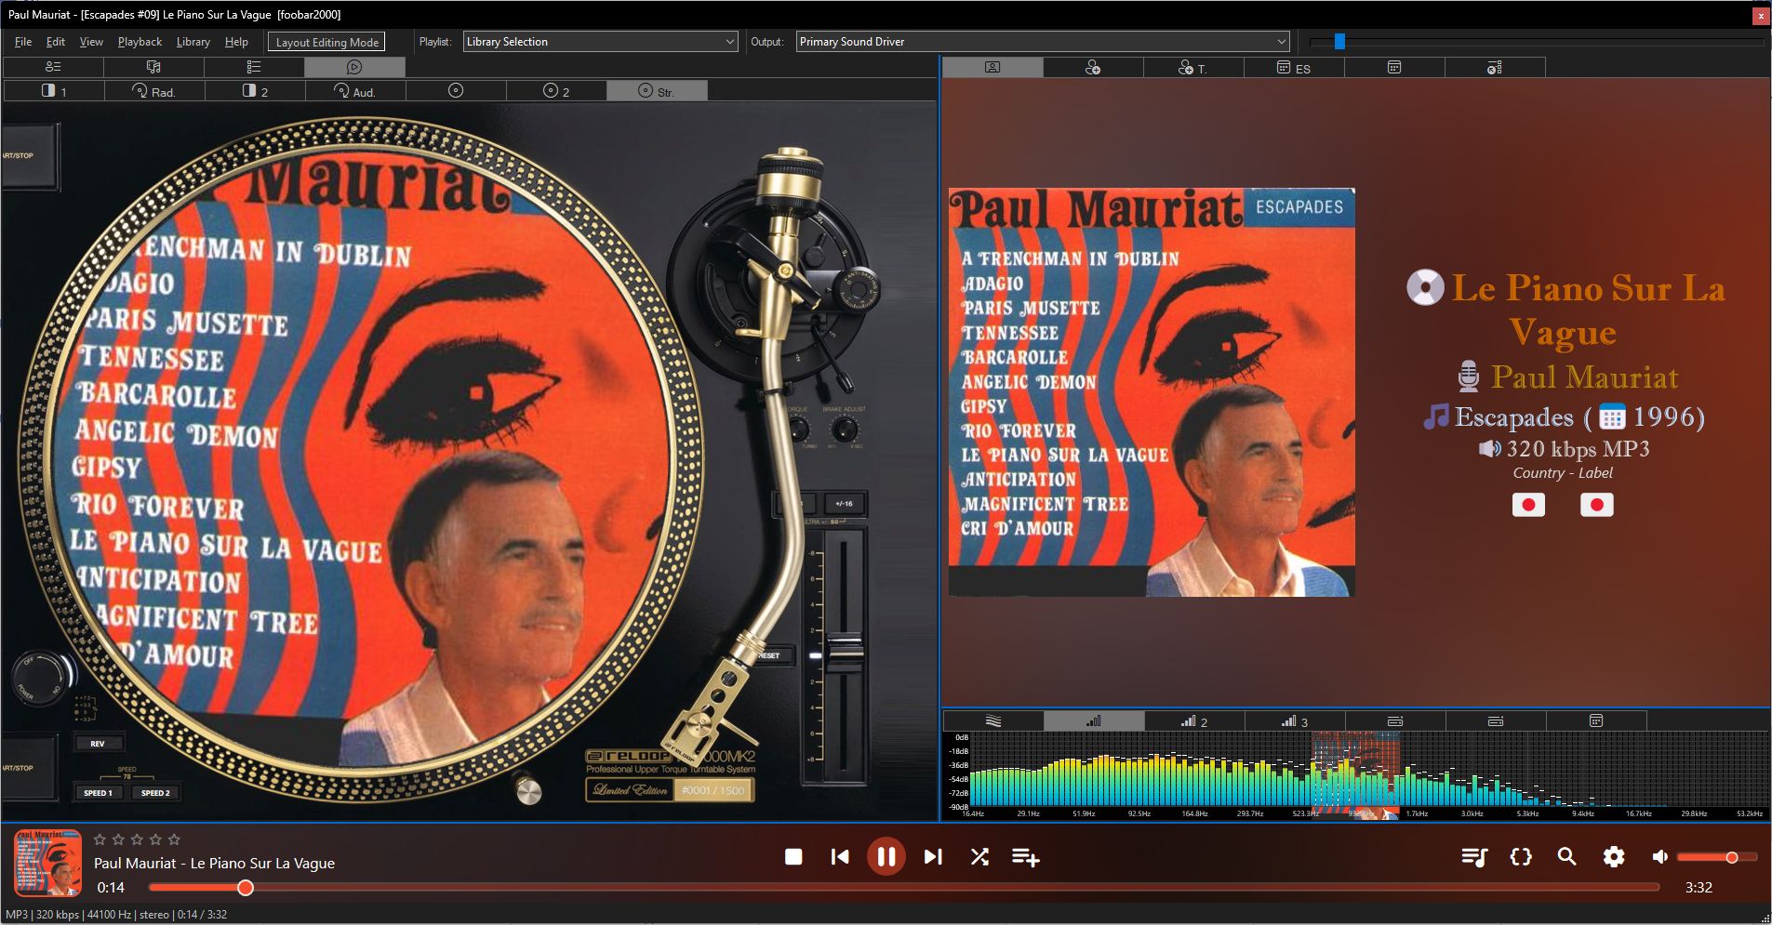Open the curly braces scripting icon
The width and height of the screenshot is (1772, 925).
pyautogui.click(x=1521, y=857)
